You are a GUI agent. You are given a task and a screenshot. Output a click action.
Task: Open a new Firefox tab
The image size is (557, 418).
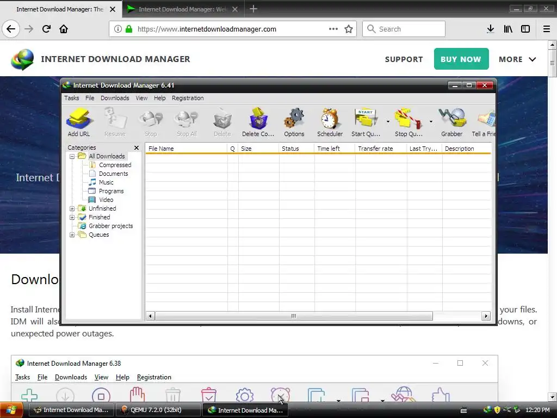253,9
